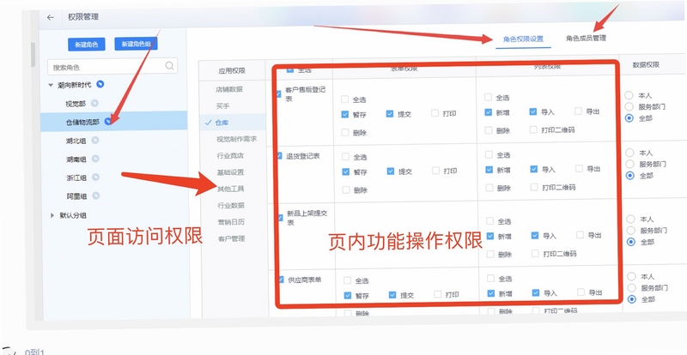Image resolution: width=687 pixels, height=355 pixels.
Task: Uncheck 暂存 in the 客户售后登记表 row
Action: (345, 115)
